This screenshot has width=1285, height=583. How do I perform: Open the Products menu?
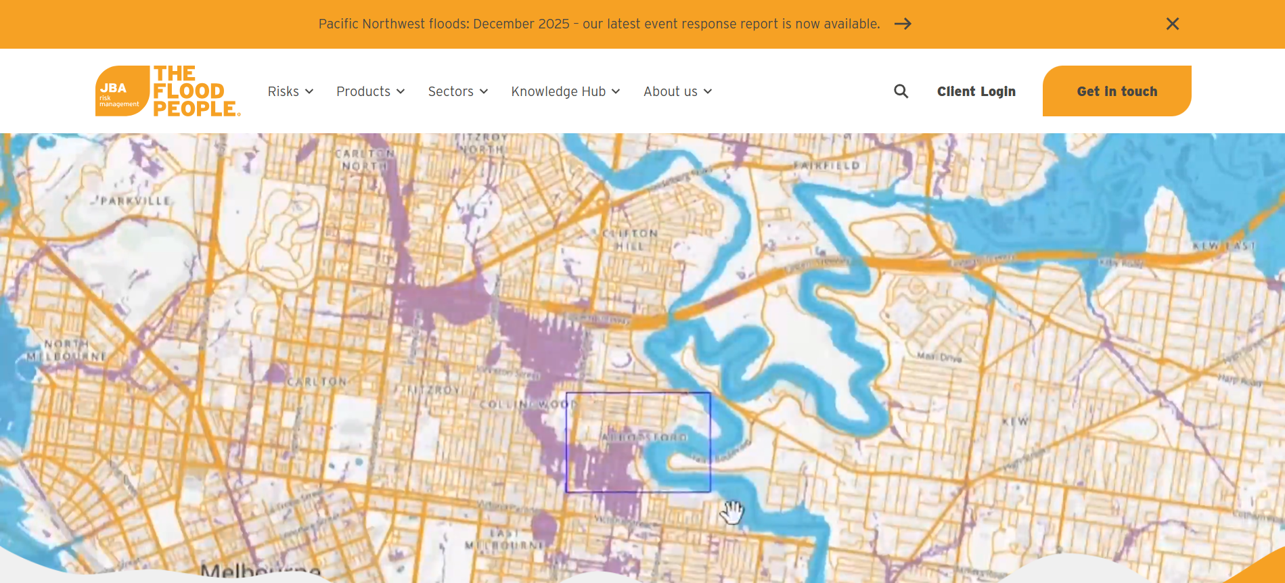point(363,91)
